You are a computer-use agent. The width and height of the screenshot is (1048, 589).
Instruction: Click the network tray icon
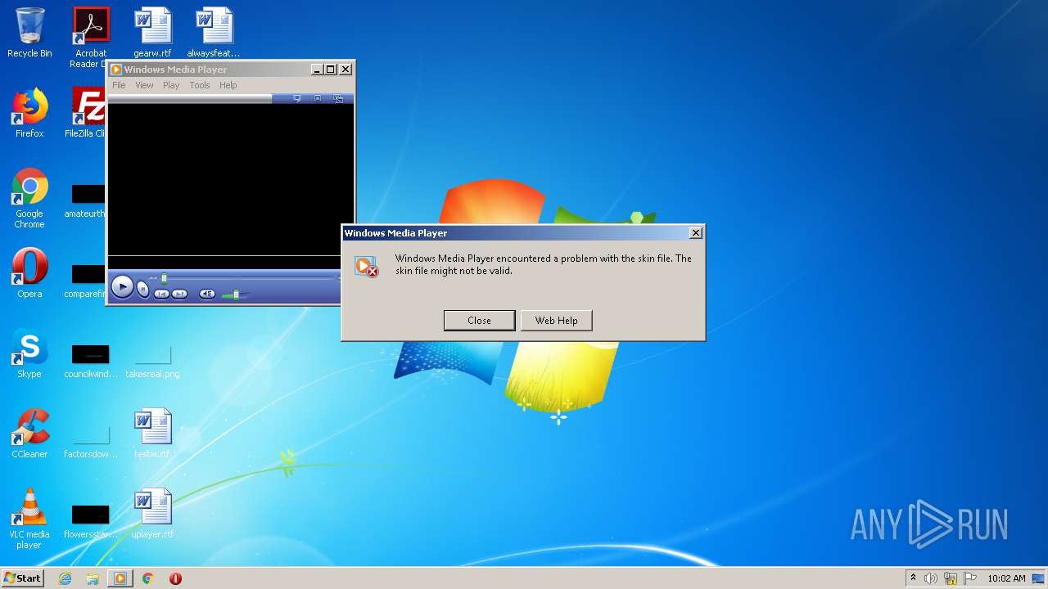click(951, 578)
